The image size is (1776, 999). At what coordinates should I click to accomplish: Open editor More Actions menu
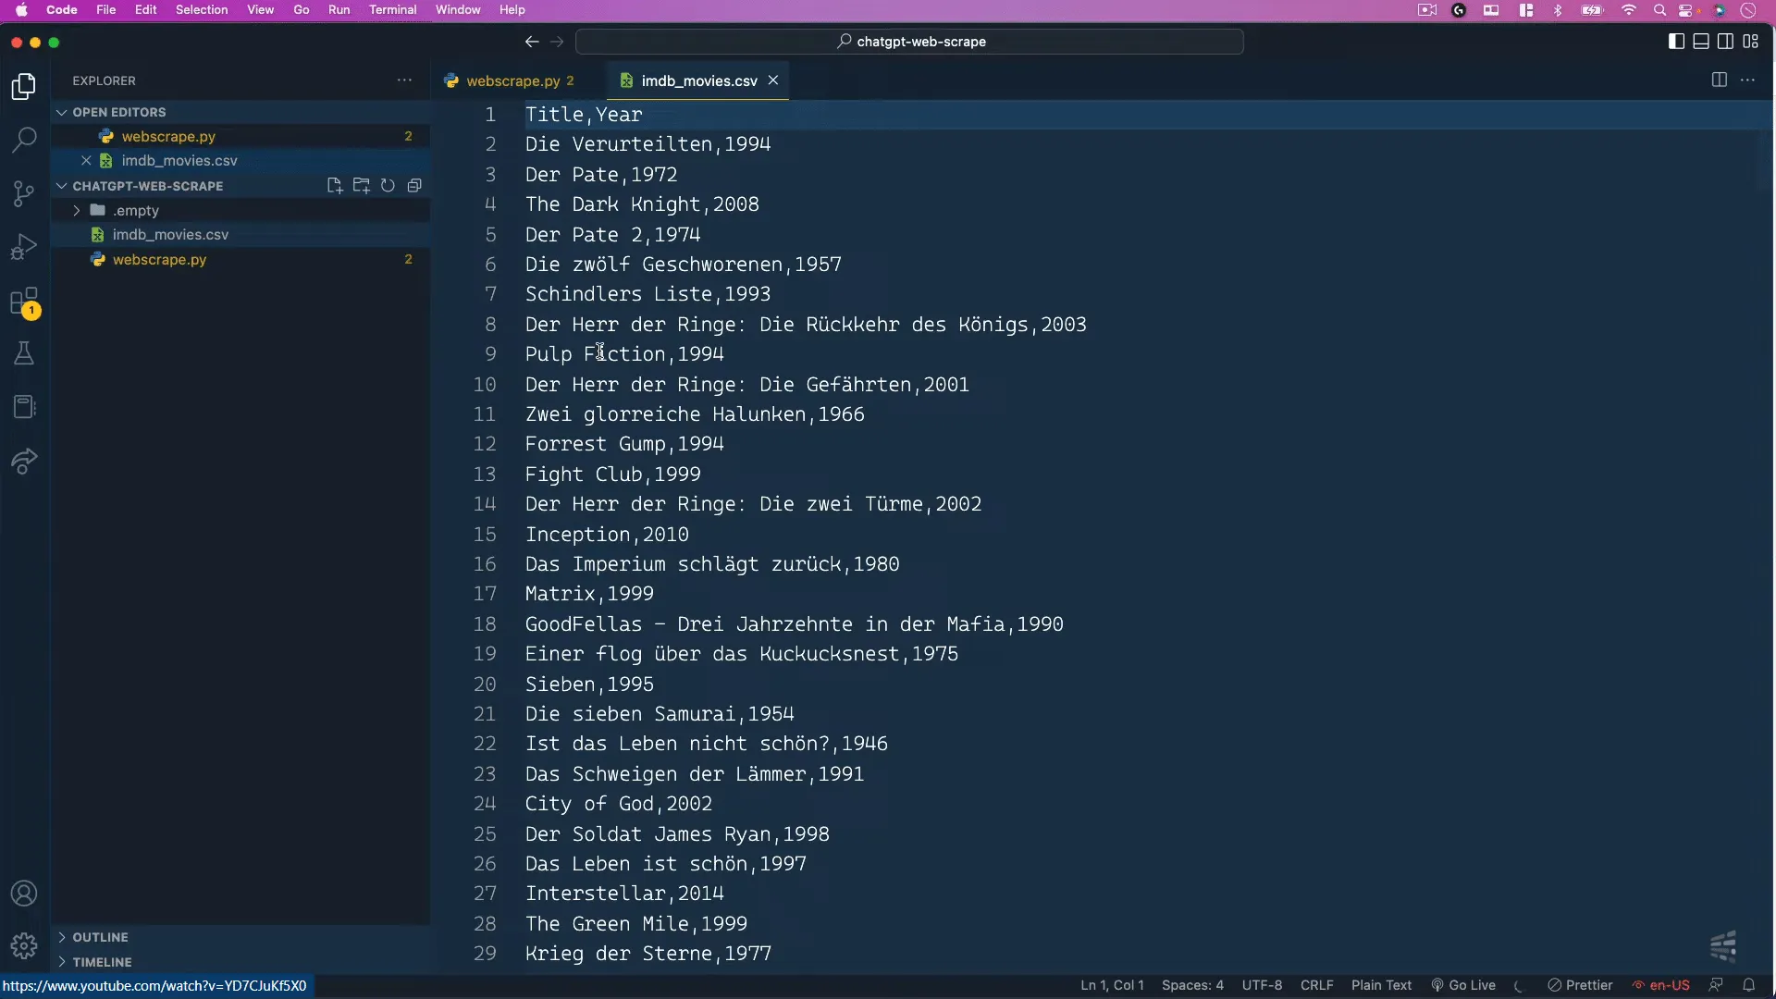(x=1747, y=80)
